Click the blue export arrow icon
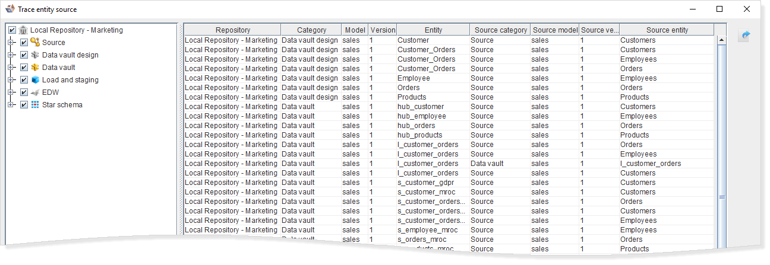This screenshot has height=265, width=770. 745,35
